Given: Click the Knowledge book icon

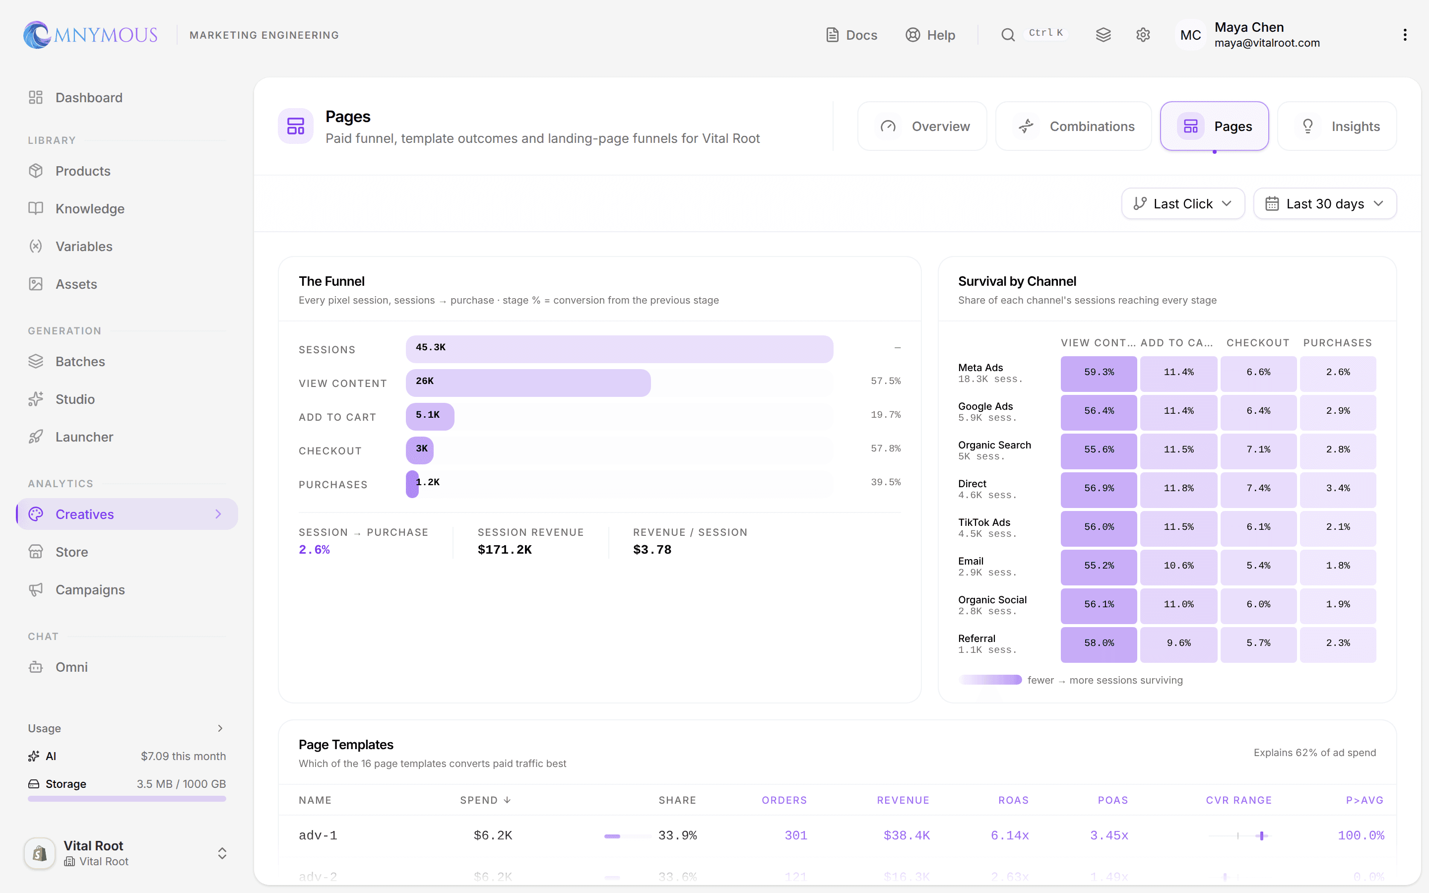Looking at the screenshot, I should point(36,208).
